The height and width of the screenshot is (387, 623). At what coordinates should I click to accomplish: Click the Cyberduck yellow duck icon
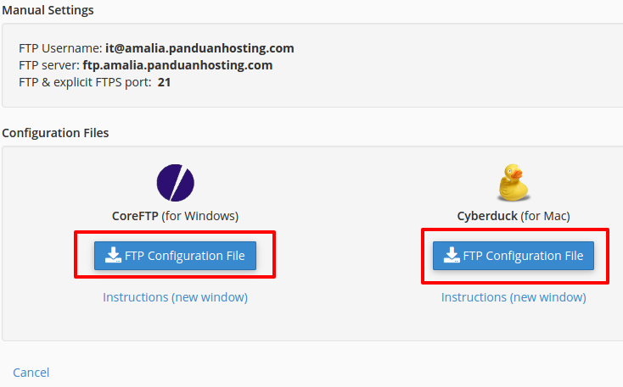pyautogui.click(x=514, y=182)
